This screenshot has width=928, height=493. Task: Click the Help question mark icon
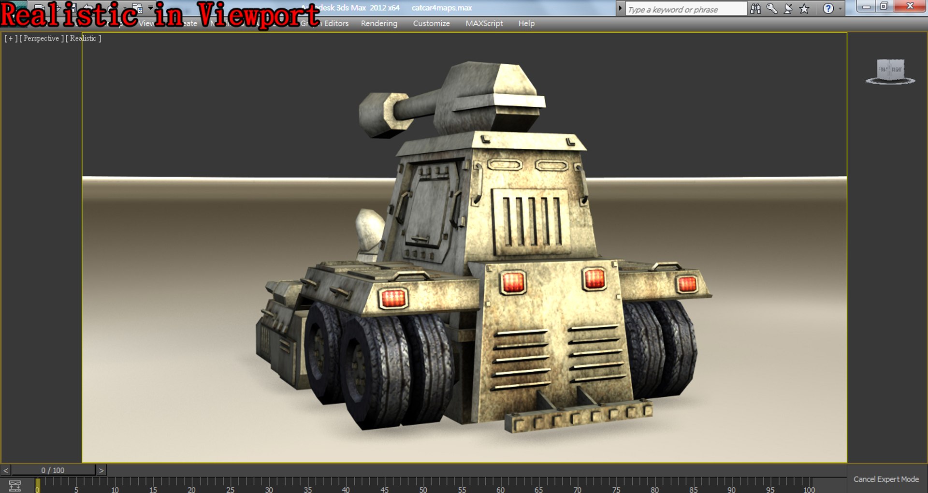pyautogui.click(x=828, y=9)
